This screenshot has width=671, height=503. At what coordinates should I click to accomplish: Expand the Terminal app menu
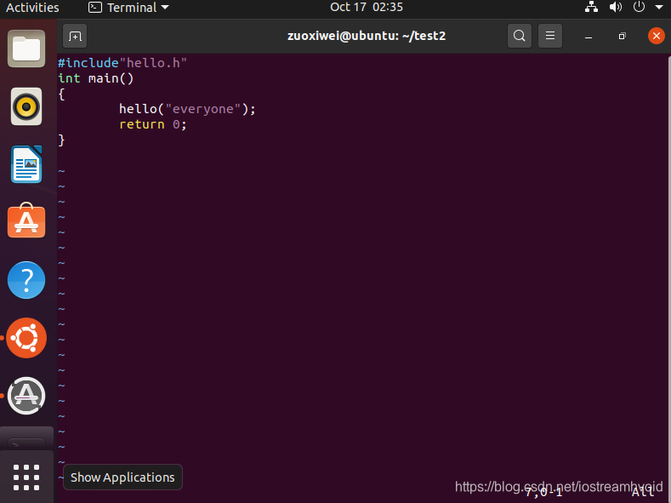[128, 8]
